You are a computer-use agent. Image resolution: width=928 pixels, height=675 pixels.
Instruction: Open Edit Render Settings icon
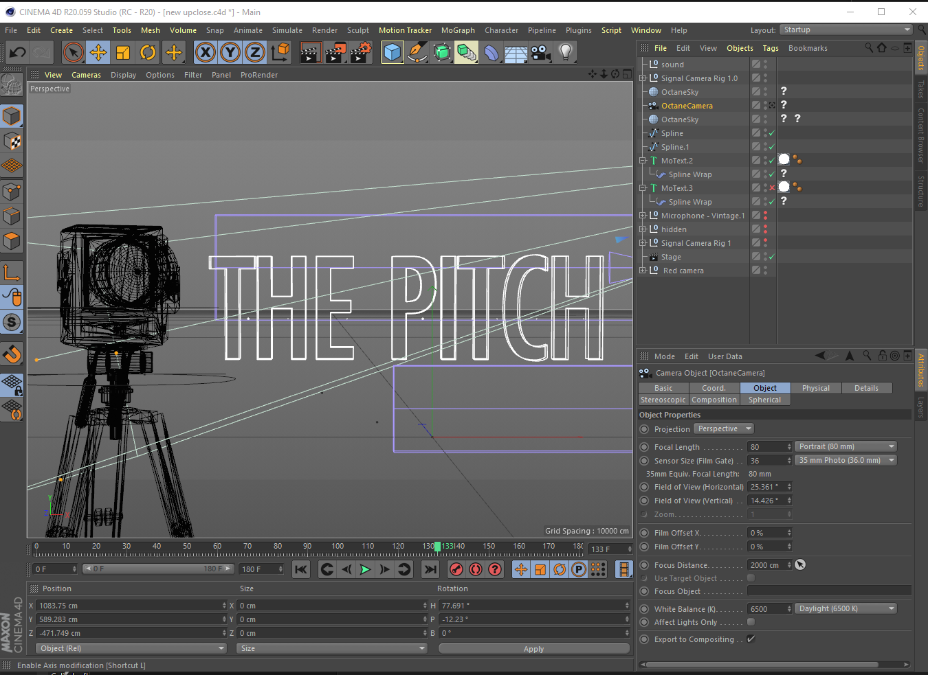point(360,52)
